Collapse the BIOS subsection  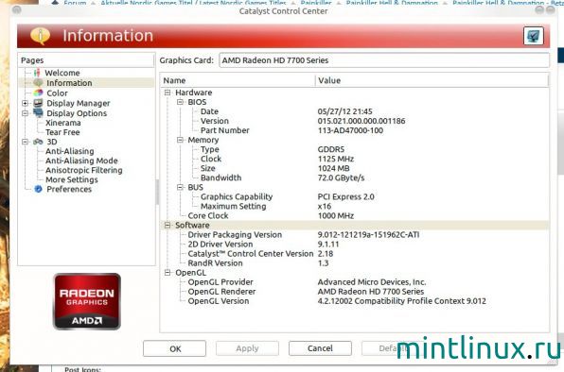180,102
